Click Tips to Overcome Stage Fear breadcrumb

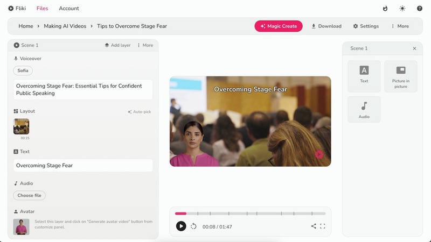[132, 26]
